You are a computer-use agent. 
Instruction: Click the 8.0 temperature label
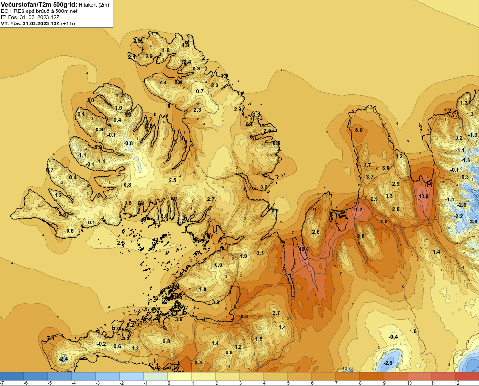[359, 130]
